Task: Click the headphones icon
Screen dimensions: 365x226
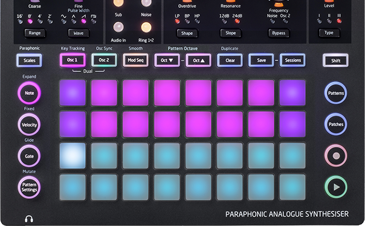Action: (29, 219)
